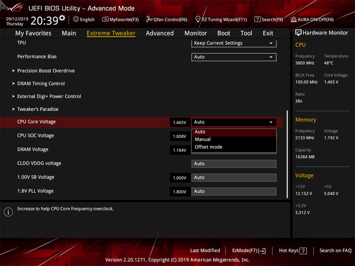Screen dimensions: 355x266
Task: Click the TPU row label
Action: pos(22,43)
